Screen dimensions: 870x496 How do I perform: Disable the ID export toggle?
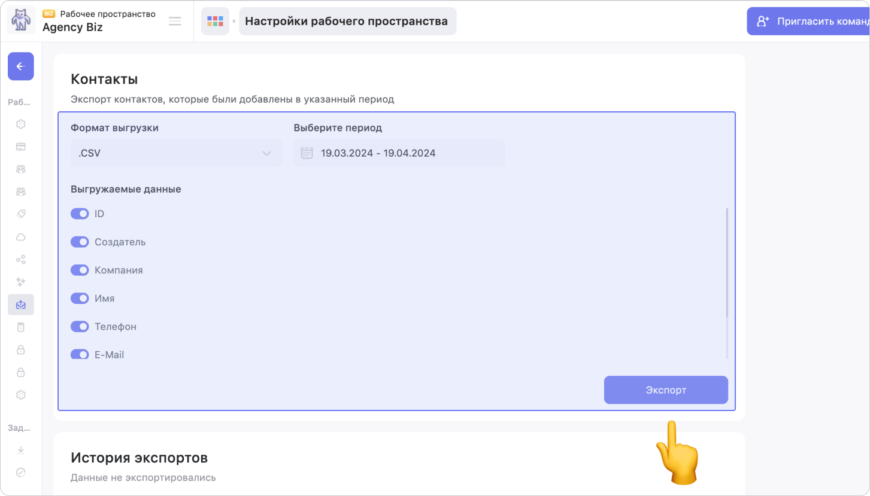[80, 214]
